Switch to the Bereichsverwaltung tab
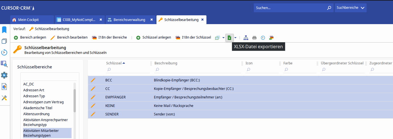393x139 pixels. click(129, 20)
